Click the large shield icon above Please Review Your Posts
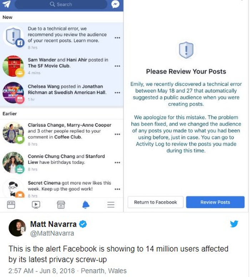 [186, 50]
